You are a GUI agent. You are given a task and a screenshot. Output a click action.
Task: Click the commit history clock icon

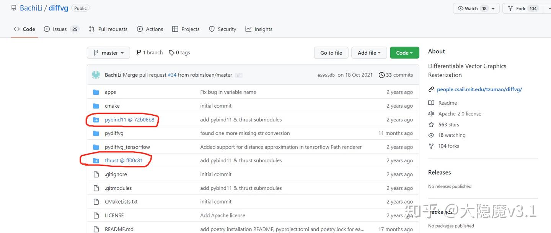381,75
